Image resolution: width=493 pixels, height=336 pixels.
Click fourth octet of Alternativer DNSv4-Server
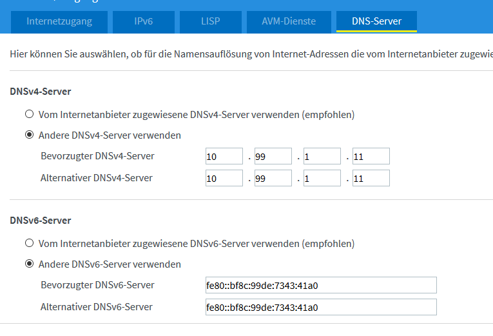(371, 178)
